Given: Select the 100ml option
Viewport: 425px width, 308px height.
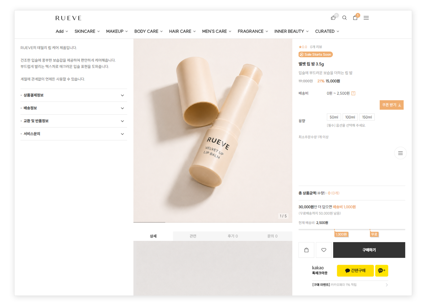Looking at the screenshot, I should [350, 117].
